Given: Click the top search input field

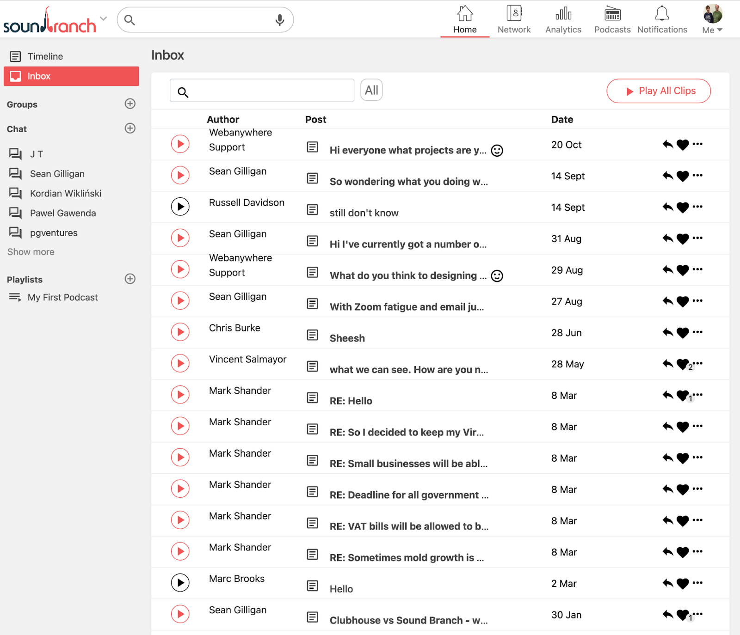Looking at the screenshot, I should click(205, 20).
